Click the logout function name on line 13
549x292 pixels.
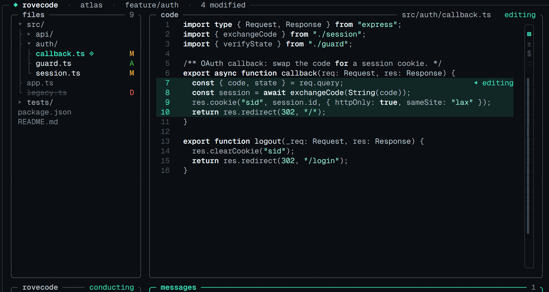pyautogui.click(x=268, y=141)
